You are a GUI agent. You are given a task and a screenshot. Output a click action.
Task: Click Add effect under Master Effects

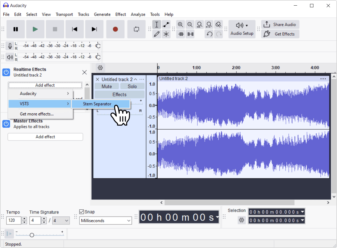(45, 137)
